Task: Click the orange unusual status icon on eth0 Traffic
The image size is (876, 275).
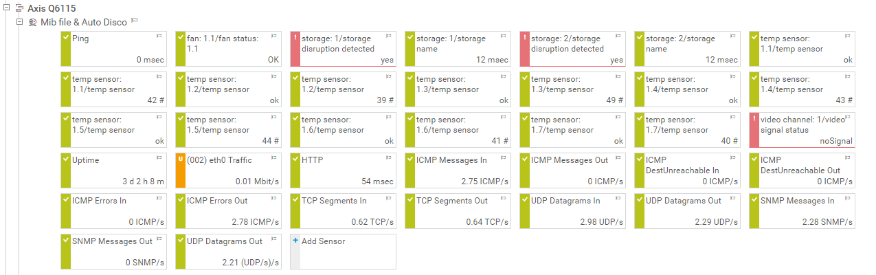Action: 181,159
